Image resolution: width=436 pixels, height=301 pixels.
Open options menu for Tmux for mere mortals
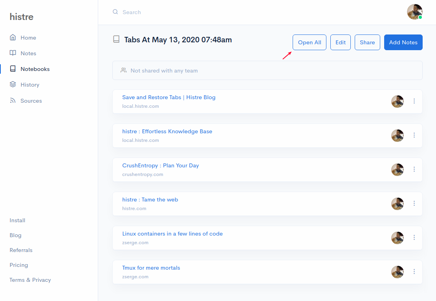(414, 272)
